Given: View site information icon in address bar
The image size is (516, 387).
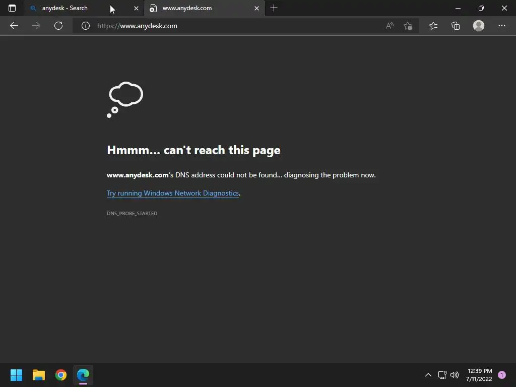Looking at the screenshot, I should pyautogui.click(x=86, y=26).
